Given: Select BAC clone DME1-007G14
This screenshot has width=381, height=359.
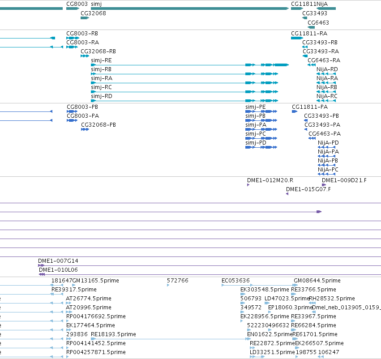Looking at the screenshot, I should (x=58, y=261).
